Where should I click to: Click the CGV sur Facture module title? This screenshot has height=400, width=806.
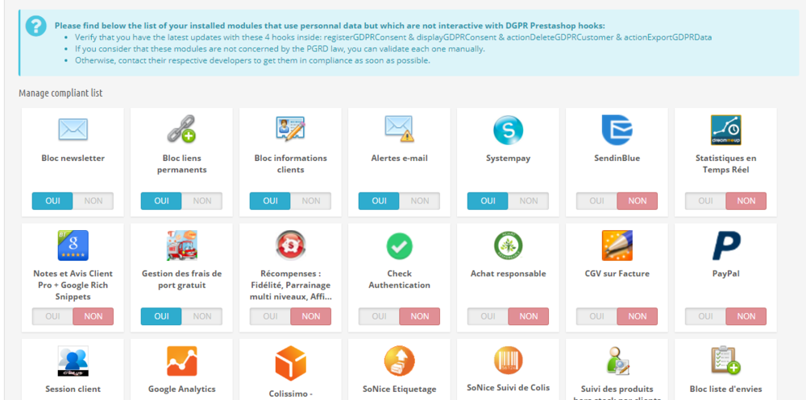[x=617, y=274]
